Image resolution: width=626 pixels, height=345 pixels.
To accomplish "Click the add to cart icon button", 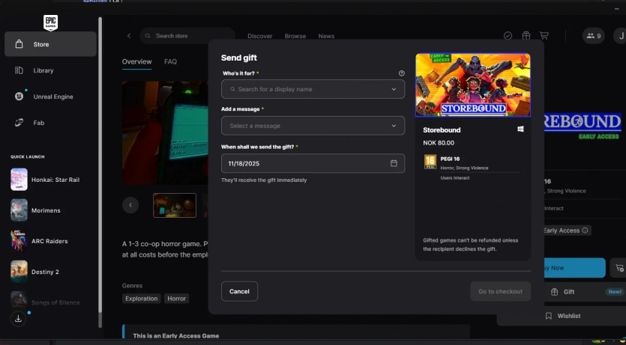I will pos(619,268).
